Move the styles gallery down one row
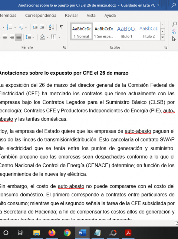The image size is (178, 239). click(162, 31)
